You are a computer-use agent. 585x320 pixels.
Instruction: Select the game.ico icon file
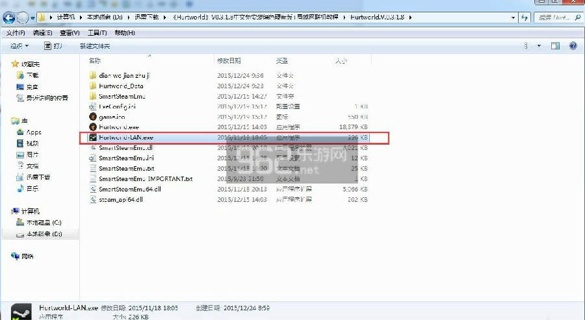point(93,116)
